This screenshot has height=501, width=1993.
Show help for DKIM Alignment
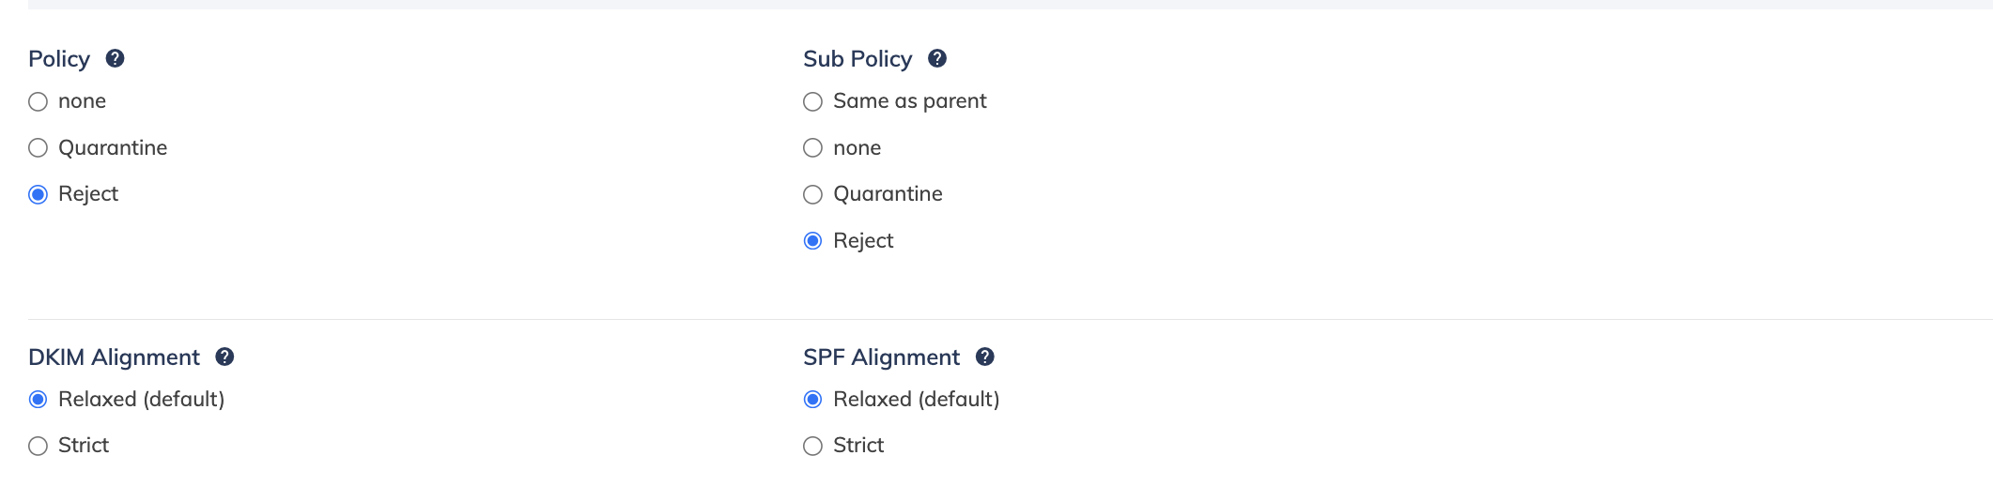pyautogui.click(x=224, y=357)
